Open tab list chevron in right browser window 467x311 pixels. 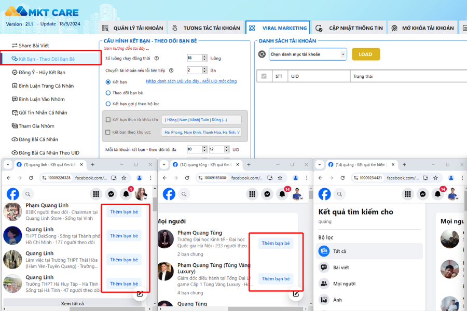[x=319, y=164]
